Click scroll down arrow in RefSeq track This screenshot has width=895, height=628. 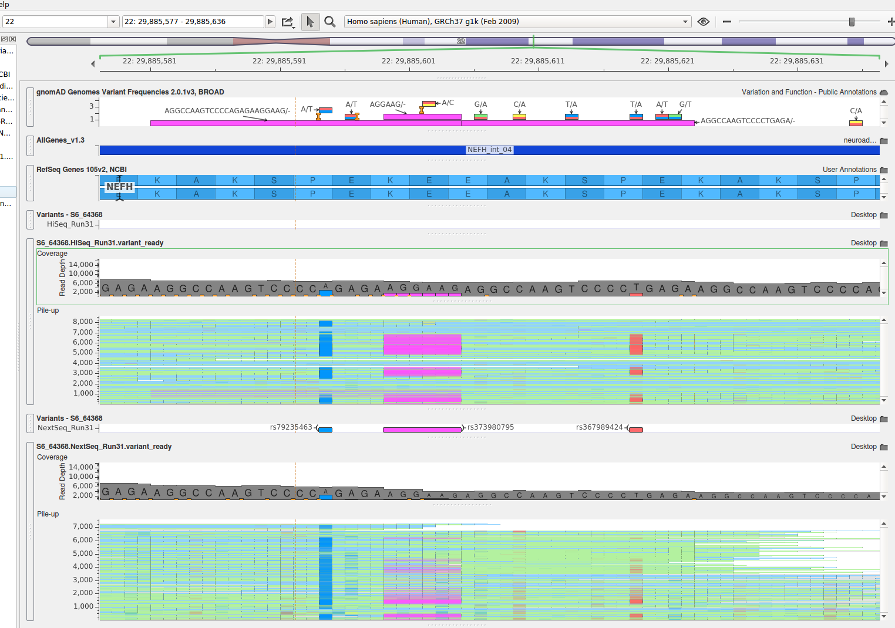point(884,197)
